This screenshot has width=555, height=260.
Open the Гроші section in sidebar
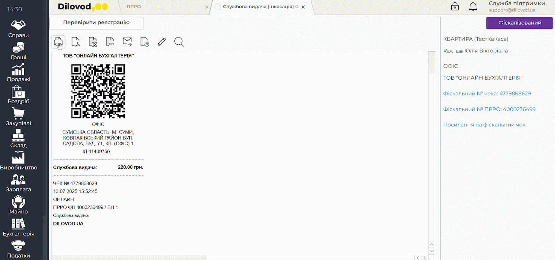coord(18,51)
